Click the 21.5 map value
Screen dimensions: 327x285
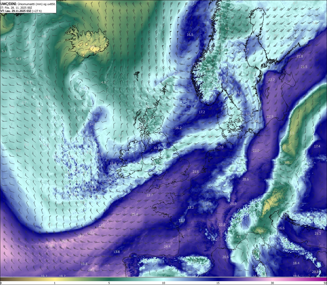click(304, 67)
